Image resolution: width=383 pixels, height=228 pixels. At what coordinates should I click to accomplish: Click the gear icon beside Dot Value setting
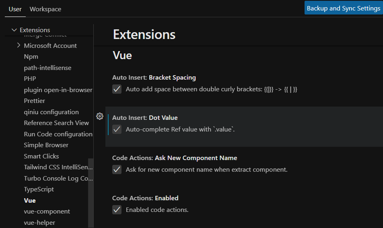pyautogui.click(x=100, y=117)
